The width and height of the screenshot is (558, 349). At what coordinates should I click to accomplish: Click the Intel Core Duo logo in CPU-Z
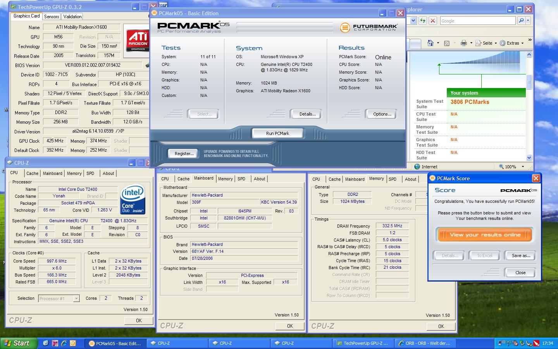133,199
